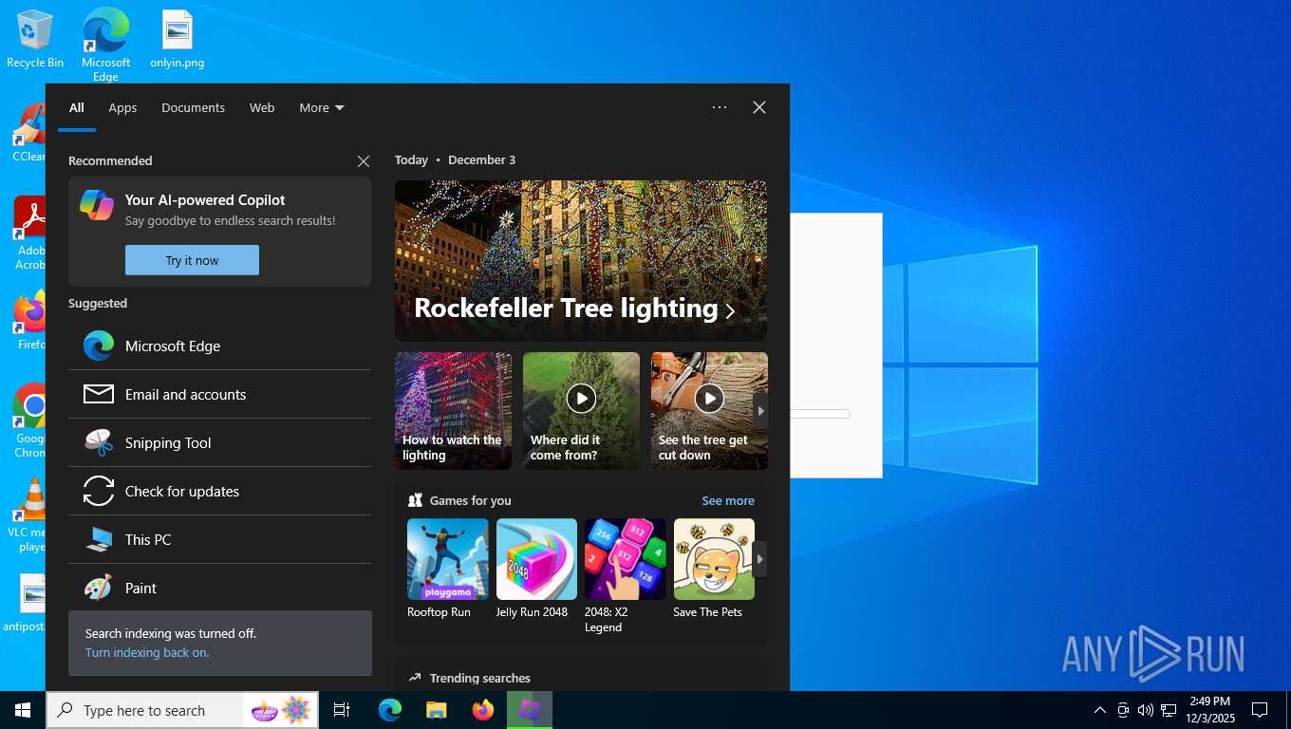Open Jelly Run 2048 game

pyautogui.click(x=536, y=569)
